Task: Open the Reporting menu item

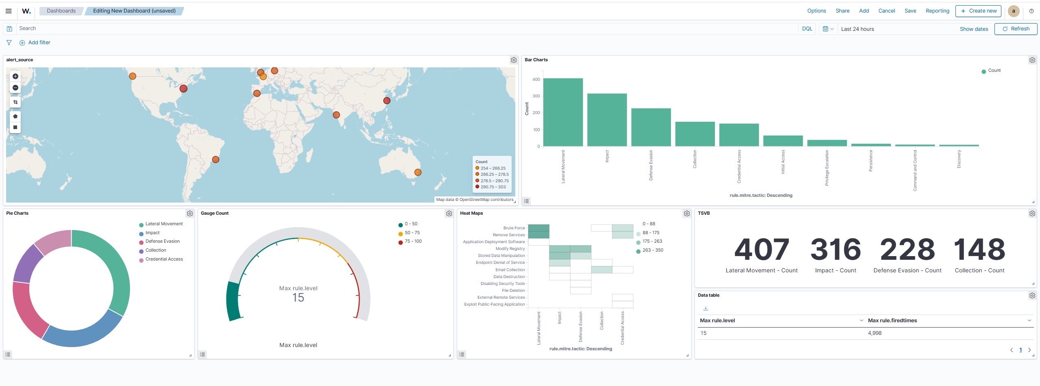Action: [x=937, y=11]
